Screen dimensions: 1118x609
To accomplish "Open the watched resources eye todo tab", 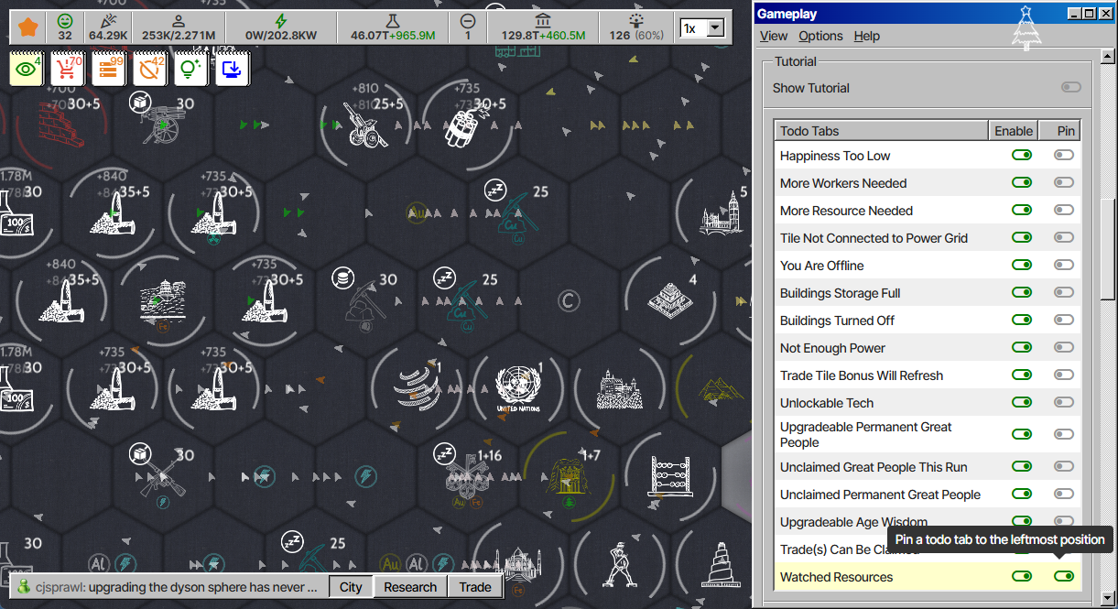I will 27,70.
